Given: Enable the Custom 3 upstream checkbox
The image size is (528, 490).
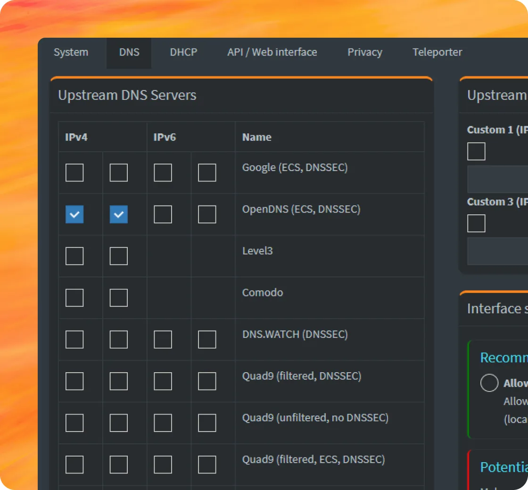Looking at the screenshot, I should coord(476,223).
